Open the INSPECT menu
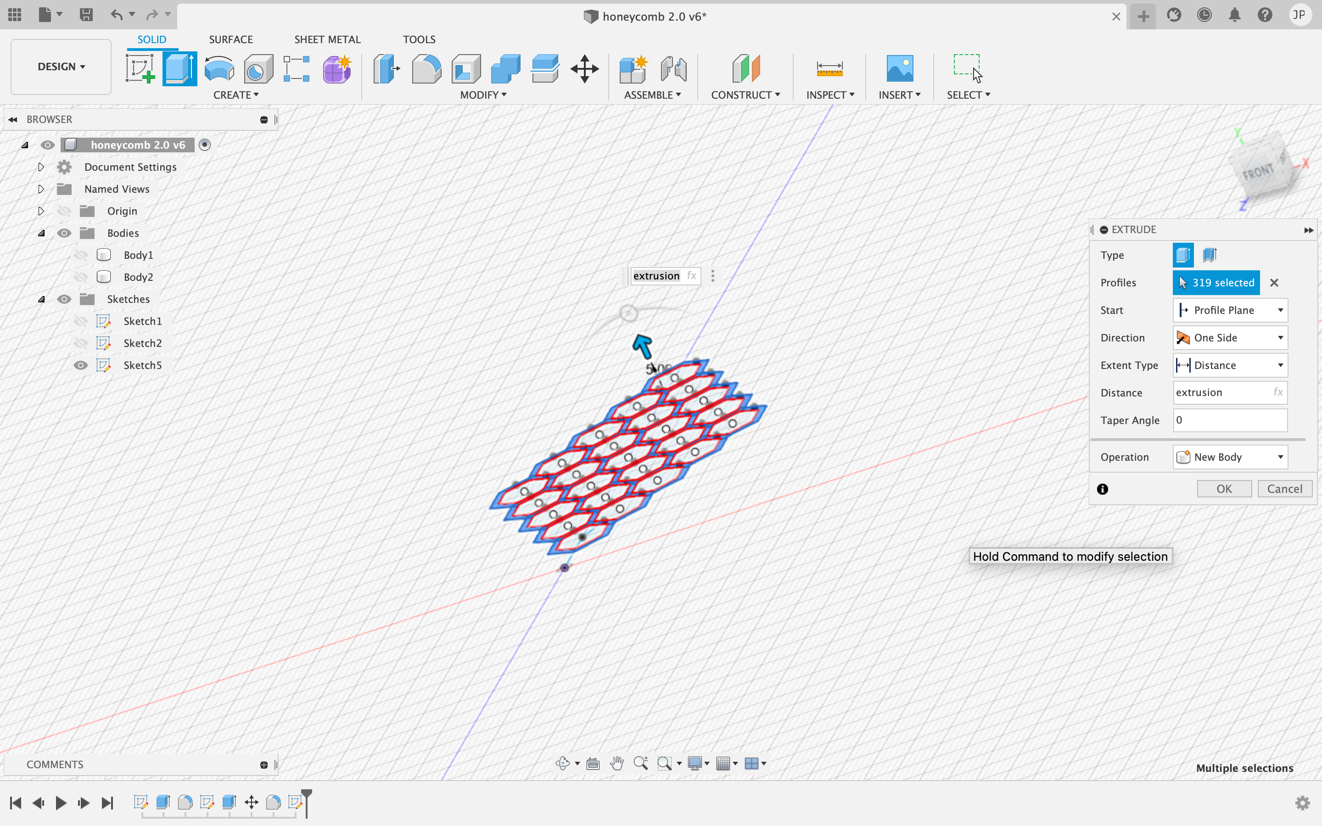 pyautogui.click(x=830, y=95)
